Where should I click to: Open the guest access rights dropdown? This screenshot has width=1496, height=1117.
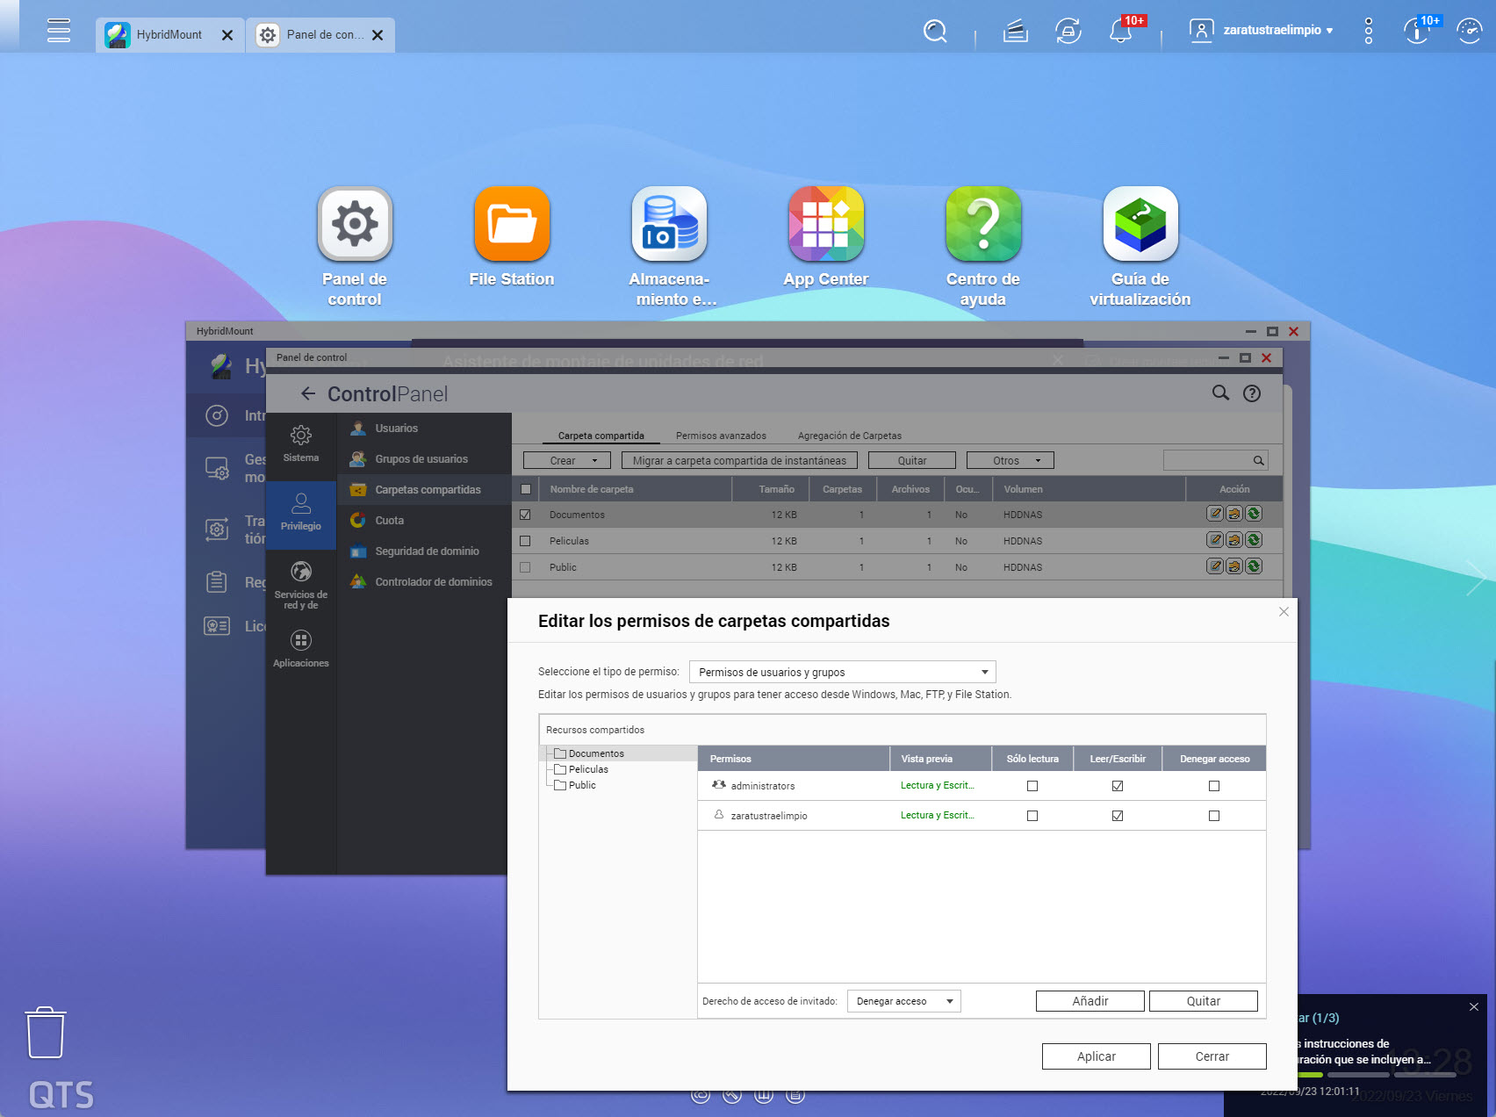[x=903, y=1001]
